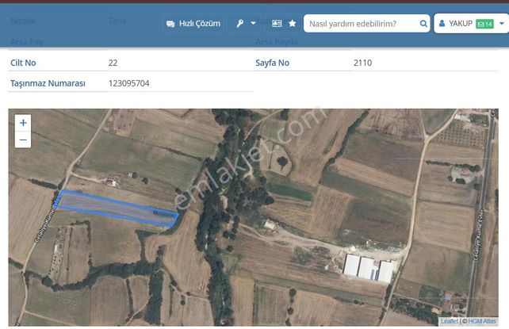Open the HGM Atlas attribution link
This screenshot has height=329, width=509.
(482, 321)
